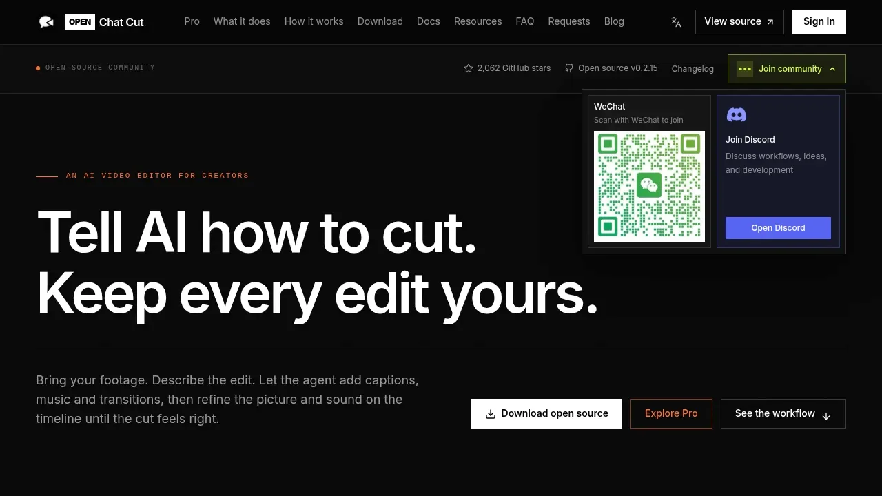The width and height of the screenshot is (882, 496).
Task: Click the 'Bring your footage' description paragraph
Action: pos(227,400)
